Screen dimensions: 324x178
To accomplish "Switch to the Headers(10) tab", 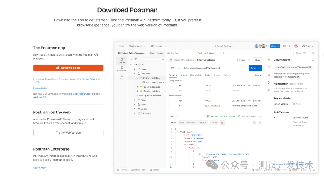I will [196, 75].
